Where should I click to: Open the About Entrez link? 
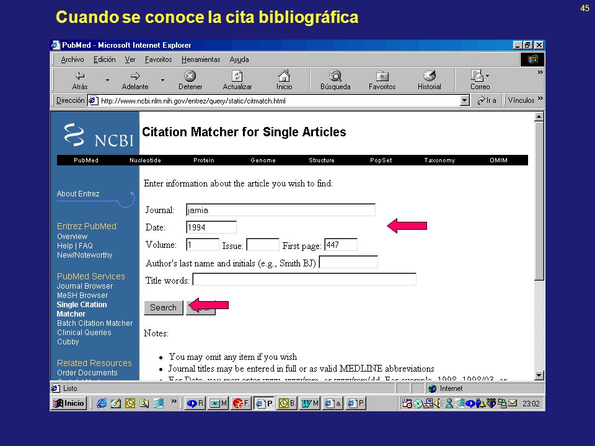click(78, 194)
